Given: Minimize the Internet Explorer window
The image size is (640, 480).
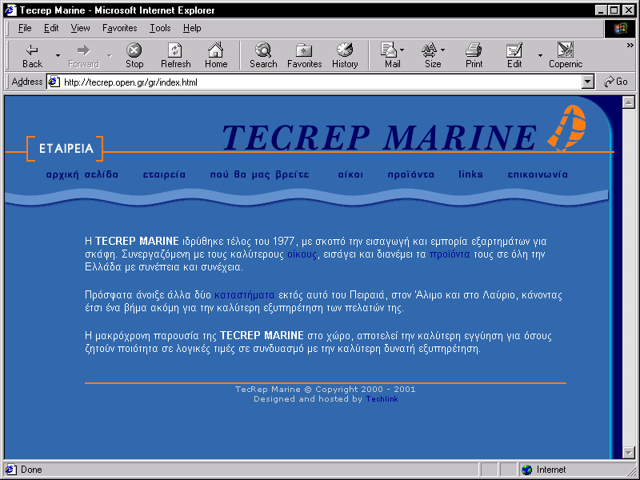Looking at the screenshot, I should click(x=600, y=10).
